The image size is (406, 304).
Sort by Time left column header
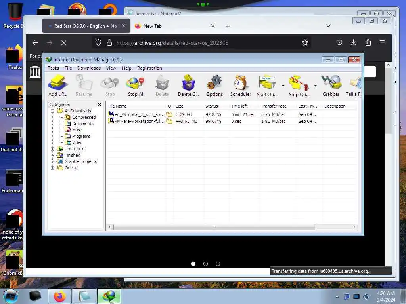pyautogui.click(x=244, y=106)
